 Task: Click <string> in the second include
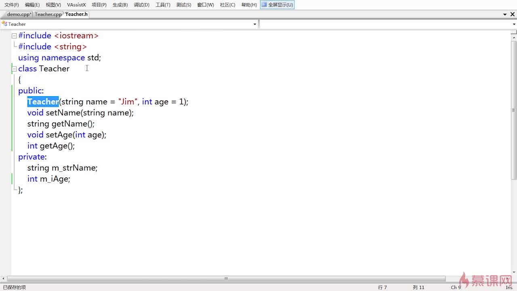[71, 46]
